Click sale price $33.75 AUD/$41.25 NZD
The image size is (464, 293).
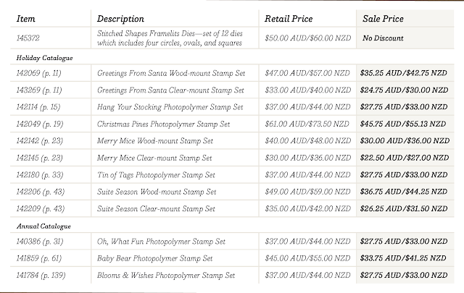click(x=403, y=258)
